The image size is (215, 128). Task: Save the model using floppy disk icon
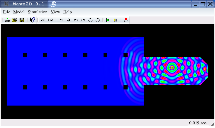tap(22, 20)
